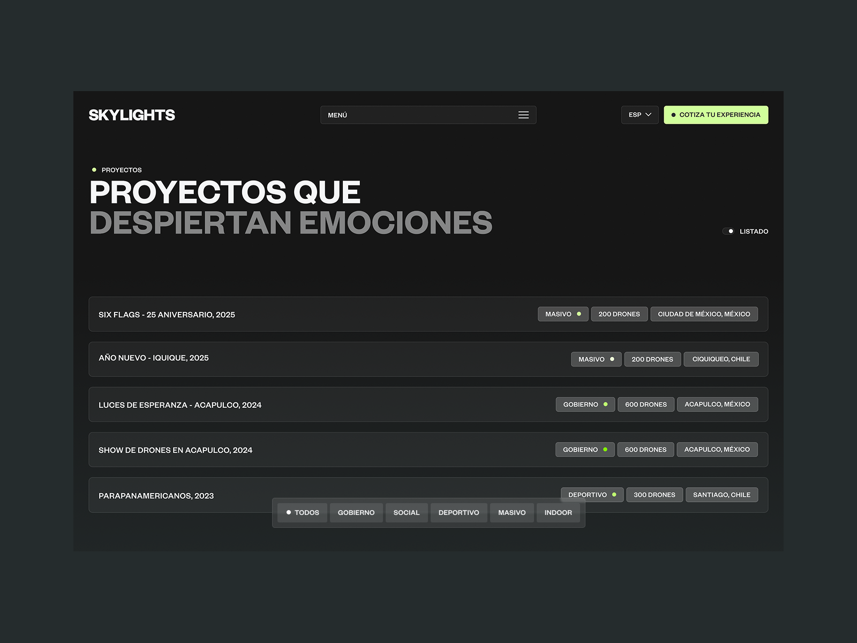Click the SKYLIGHTS logo
This screenshot has width=857, height=643.
132,114
